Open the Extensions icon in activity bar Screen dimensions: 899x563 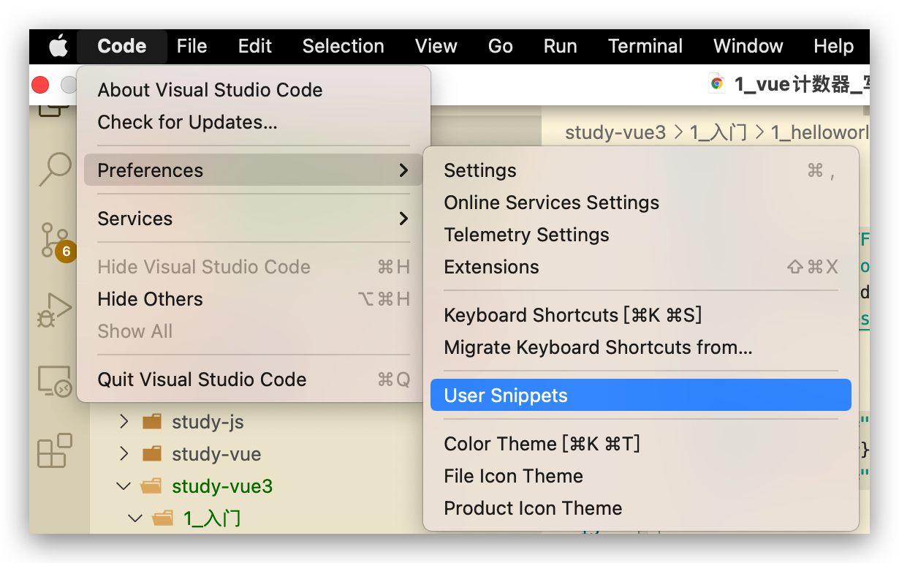pos(56,450)
